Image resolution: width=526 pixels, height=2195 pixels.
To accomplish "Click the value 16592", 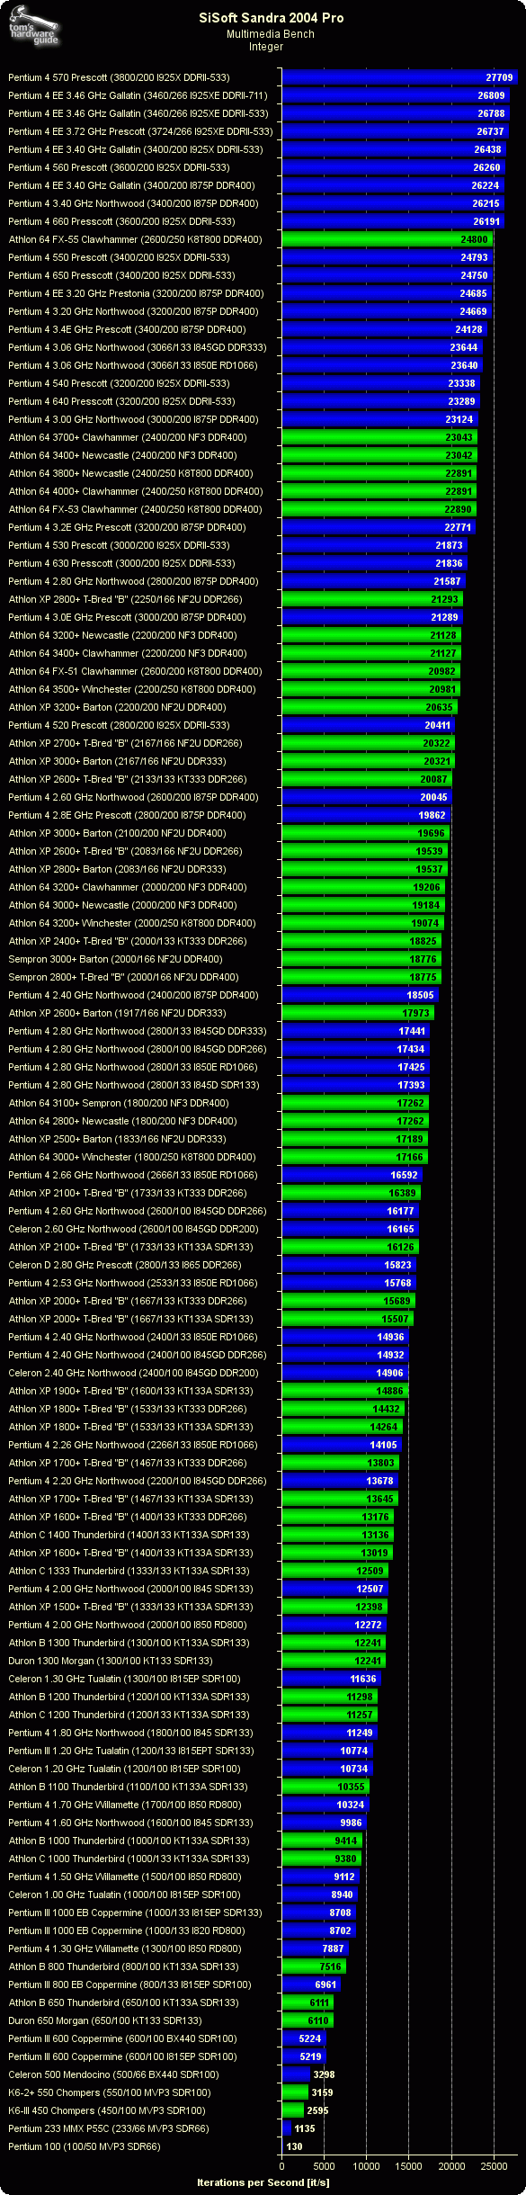I will click(x=405, y=1175).
